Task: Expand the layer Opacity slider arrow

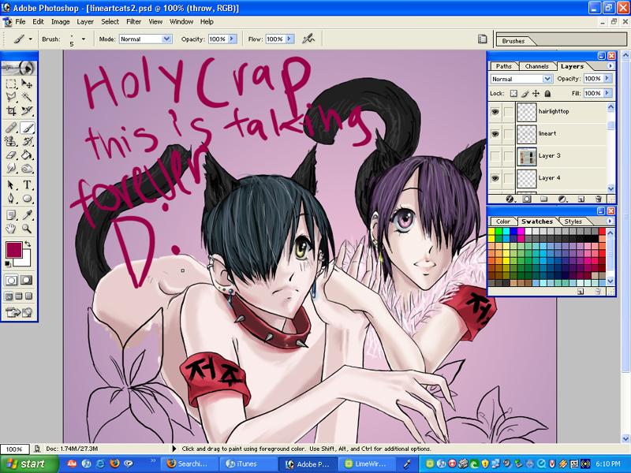Action: tap(607, 79)
